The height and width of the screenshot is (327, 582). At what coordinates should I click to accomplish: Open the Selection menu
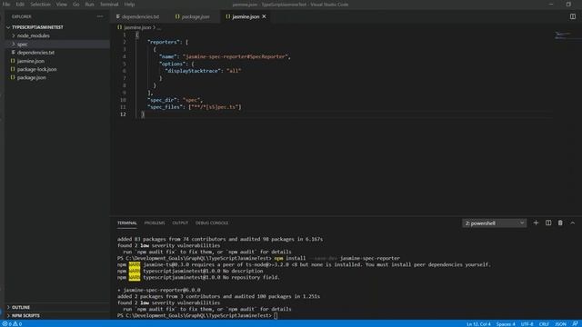[40, 5]
